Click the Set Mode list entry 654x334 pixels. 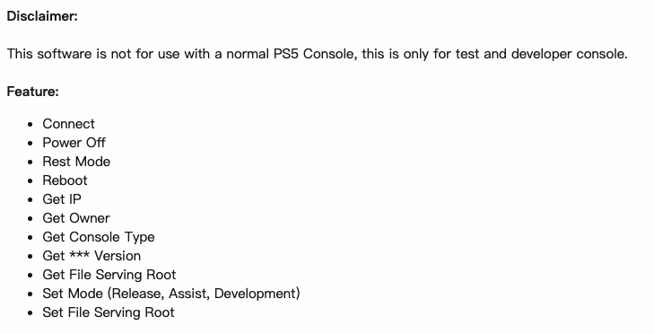(x=171, y=294)
